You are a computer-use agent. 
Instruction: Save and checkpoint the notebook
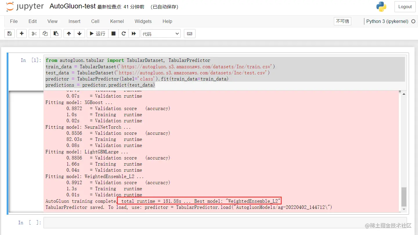pos(9,34)
